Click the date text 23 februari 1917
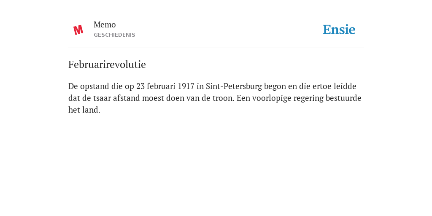 (165, 86)
